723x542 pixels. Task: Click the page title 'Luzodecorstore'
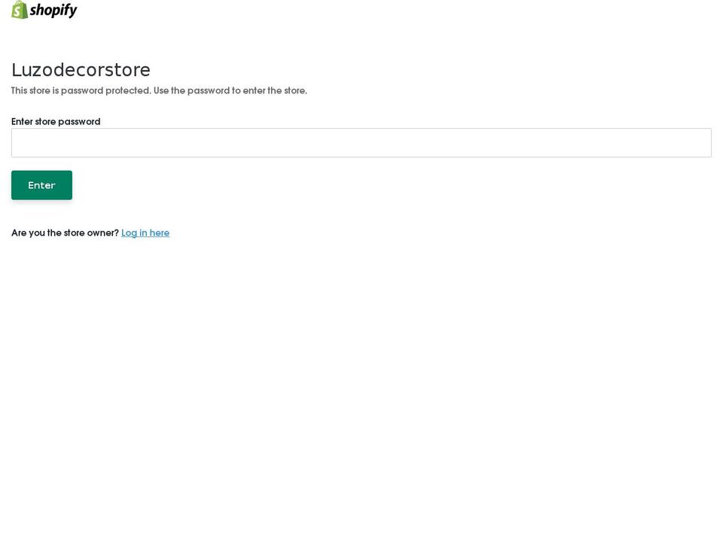[81, 70]
